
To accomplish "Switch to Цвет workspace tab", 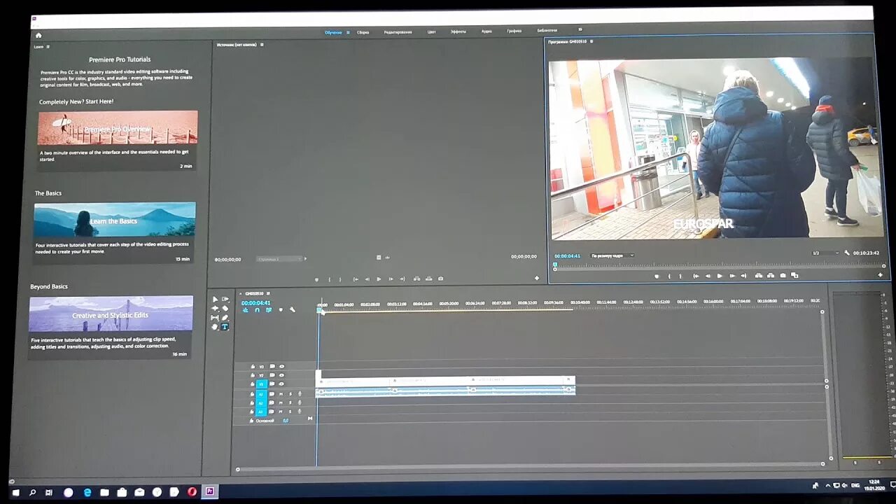I will tap(431, 31).
